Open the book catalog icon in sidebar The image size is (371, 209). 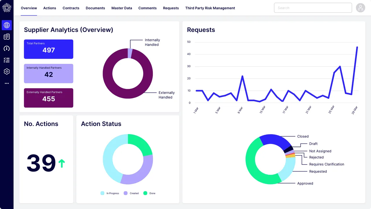pyautogui.click(x=7, y=37)
